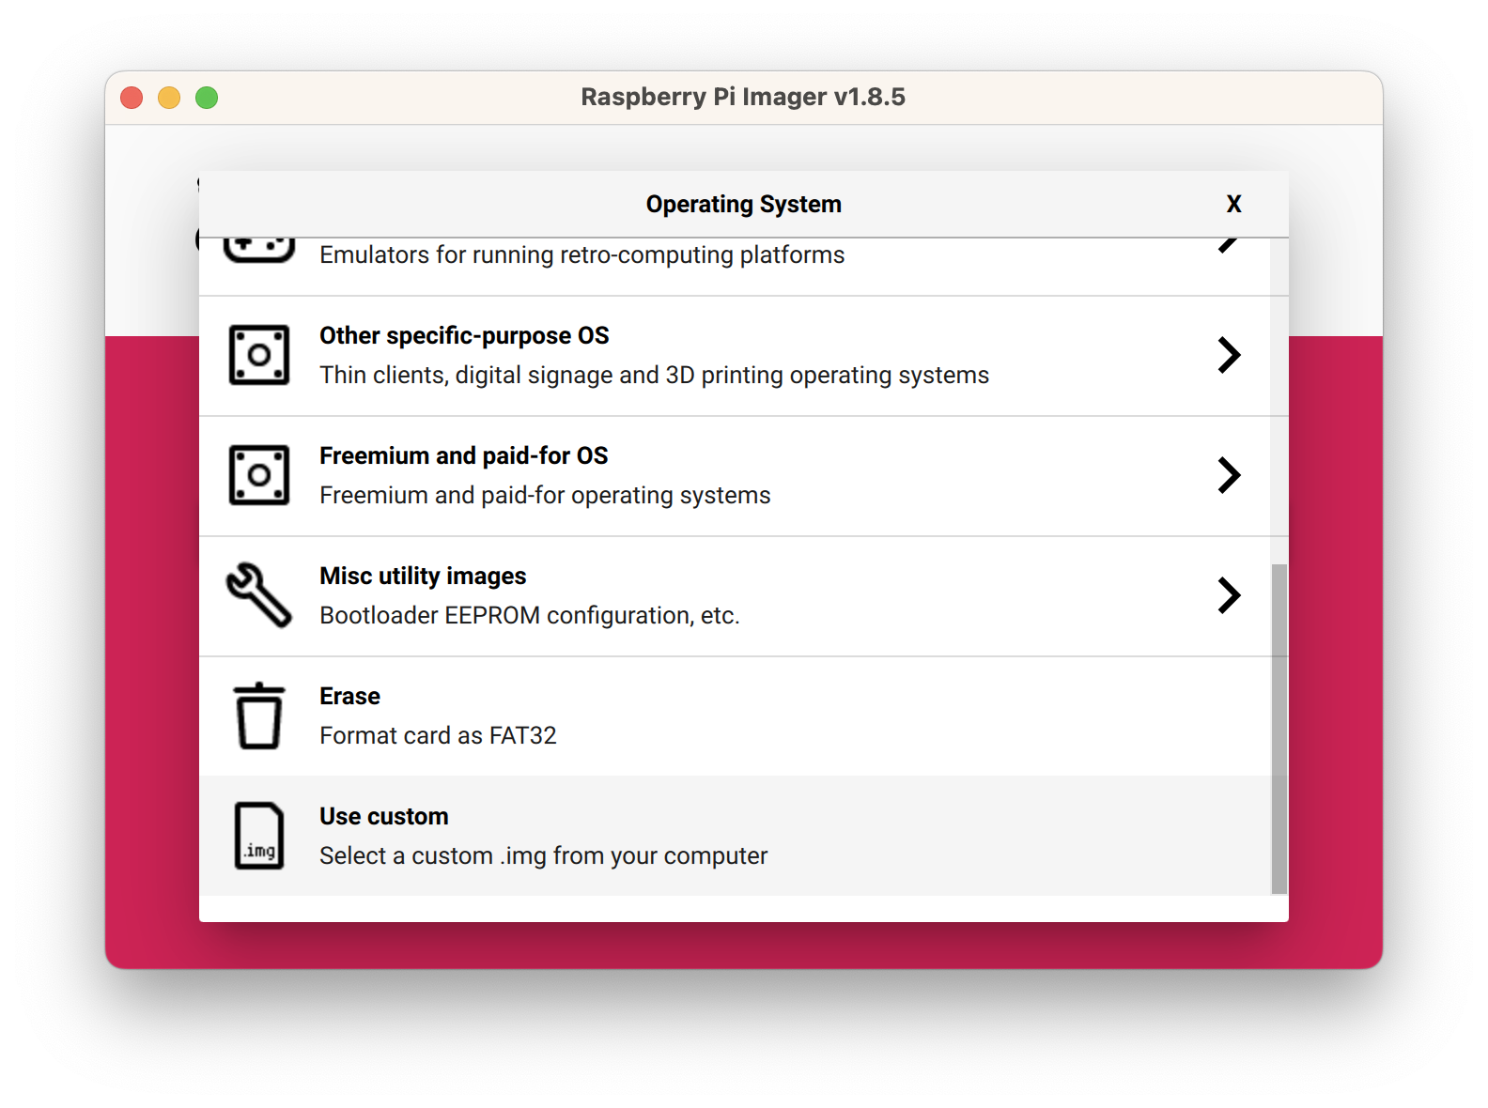
Task: Click the .img file icon for Use custom
Action: click(259, 836)
